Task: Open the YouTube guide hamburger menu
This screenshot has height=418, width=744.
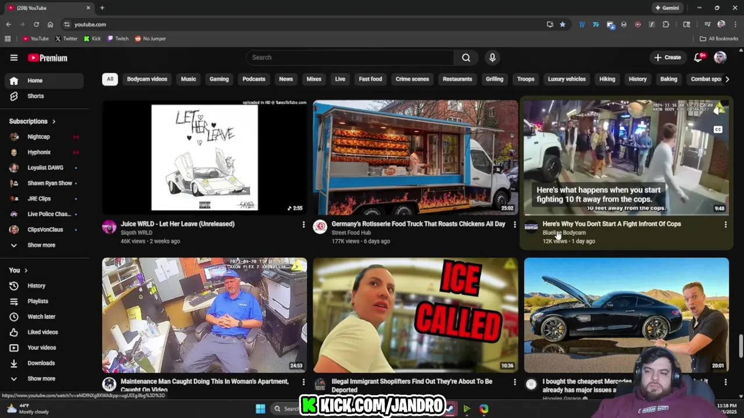Action: 14,57
